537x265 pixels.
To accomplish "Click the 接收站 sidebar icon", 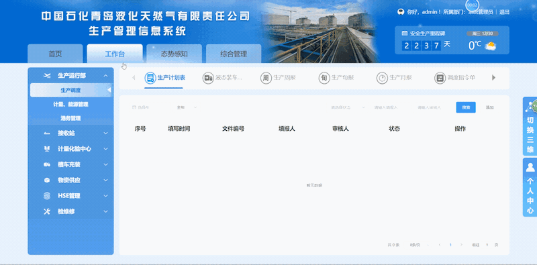I will tap(47, 134).
